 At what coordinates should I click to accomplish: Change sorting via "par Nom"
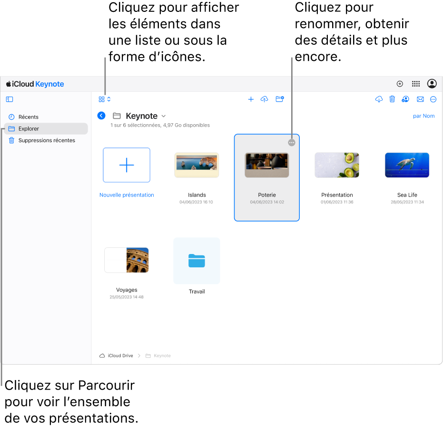[423, 116]
